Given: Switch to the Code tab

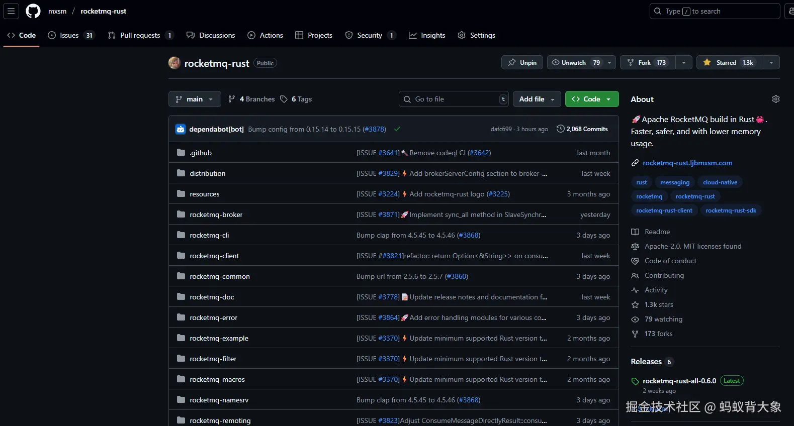Looking at the screenshot, I should pos(22,35).
